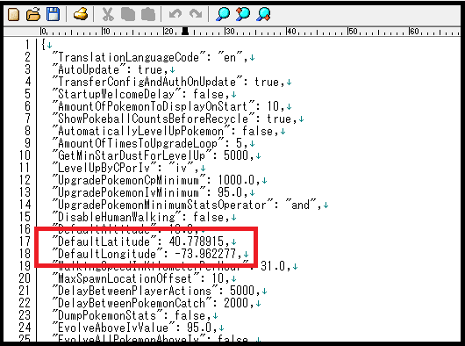The width and height of the screenshot is (465, 346).
Task: Click the ruler at column 40
Action: pyautogui.click(x=291, y=31)
